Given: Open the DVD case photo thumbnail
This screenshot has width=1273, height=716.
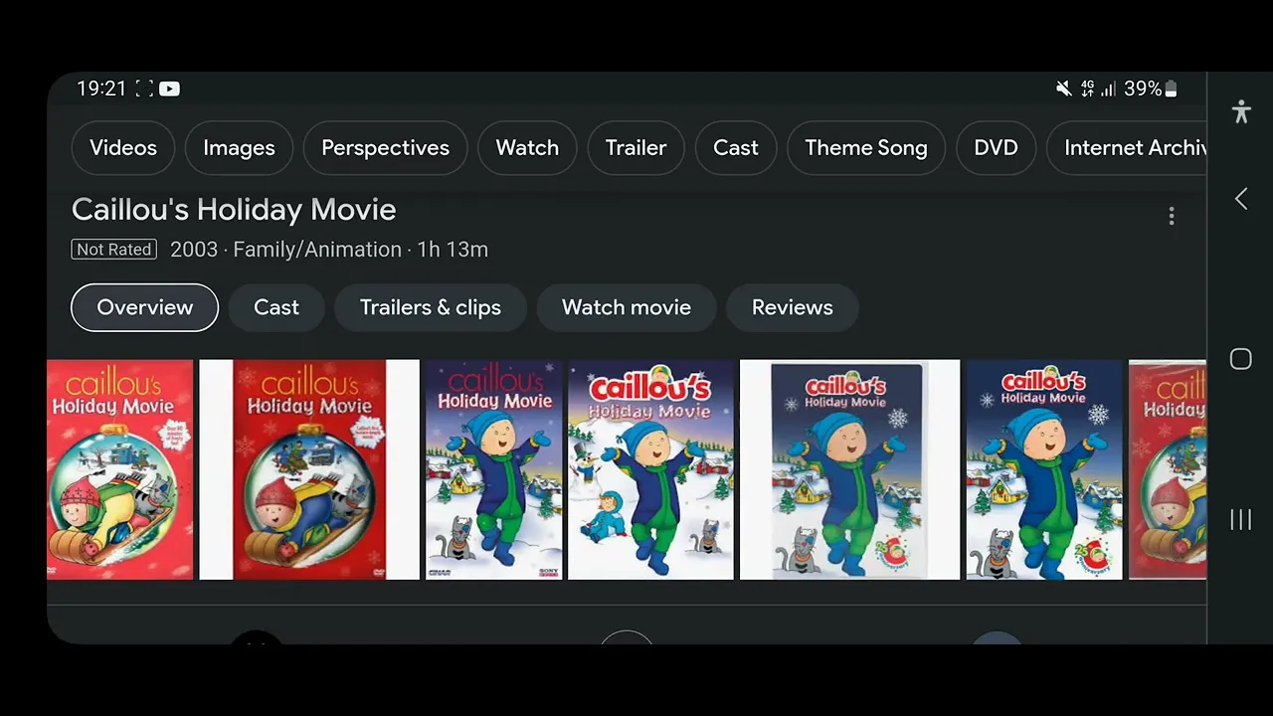Looking at the screenshot, I should pyautogui.click(x=850, y=469).
